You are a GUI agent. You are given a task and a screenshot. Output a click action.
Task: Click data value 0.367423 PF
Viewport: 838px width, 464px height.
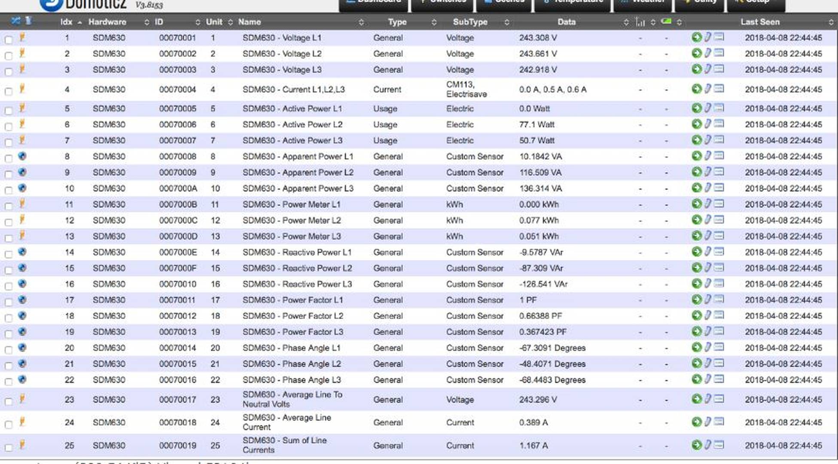coord(542,332)
